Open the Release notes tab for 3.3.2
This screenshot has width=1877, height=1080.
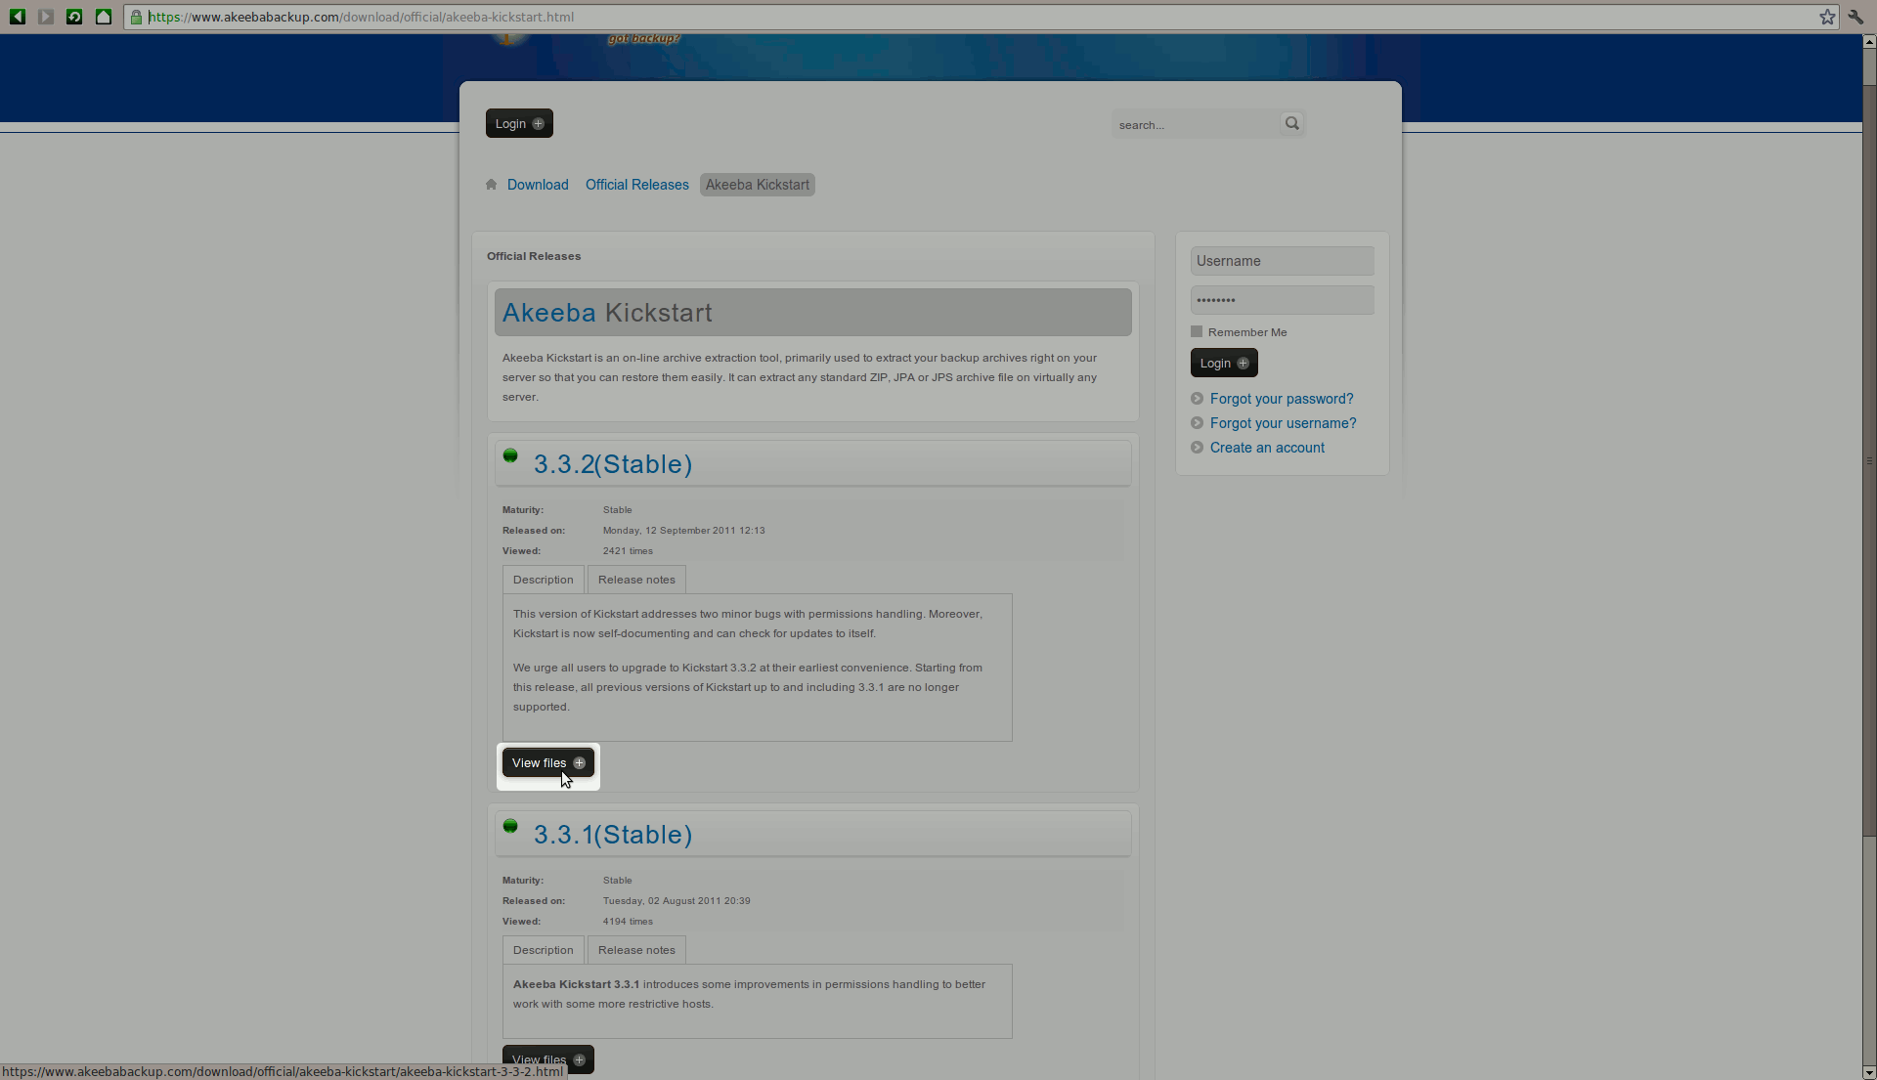636,580
